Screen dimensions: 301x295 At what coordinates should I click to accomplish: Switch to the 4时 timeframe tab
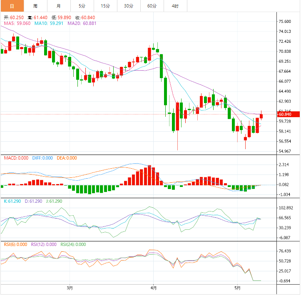[175, 6]
